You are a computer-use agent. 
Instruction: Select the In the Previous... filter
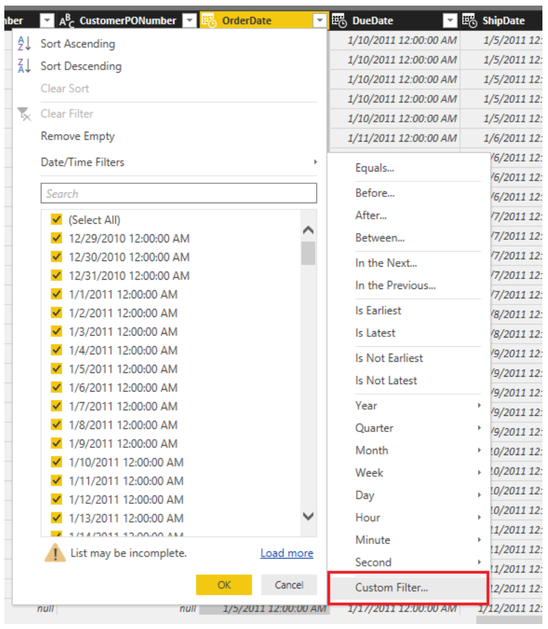tap(395, 285)
